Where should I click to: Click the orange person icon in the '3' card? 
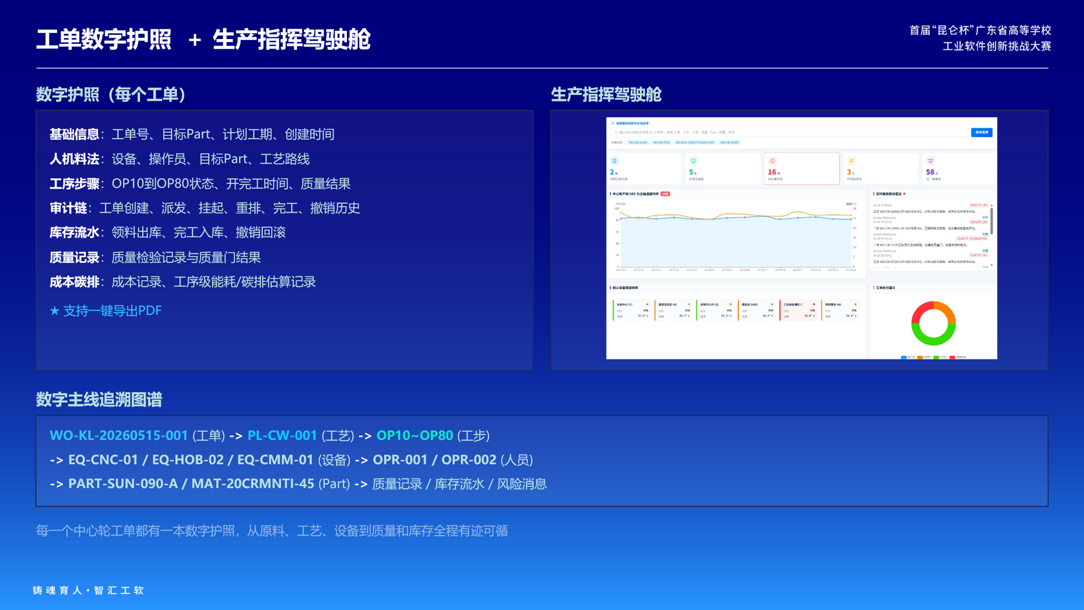(851, 161)
